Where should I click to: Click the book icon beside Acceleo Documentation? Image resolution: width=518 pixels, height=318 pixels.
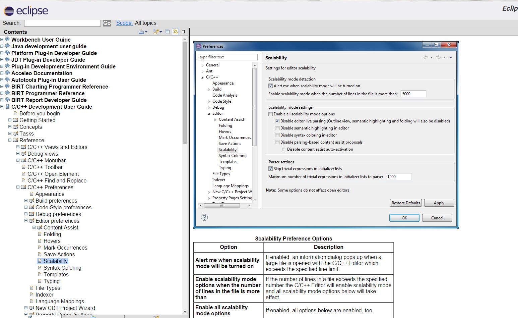click(x=7, y=73)
